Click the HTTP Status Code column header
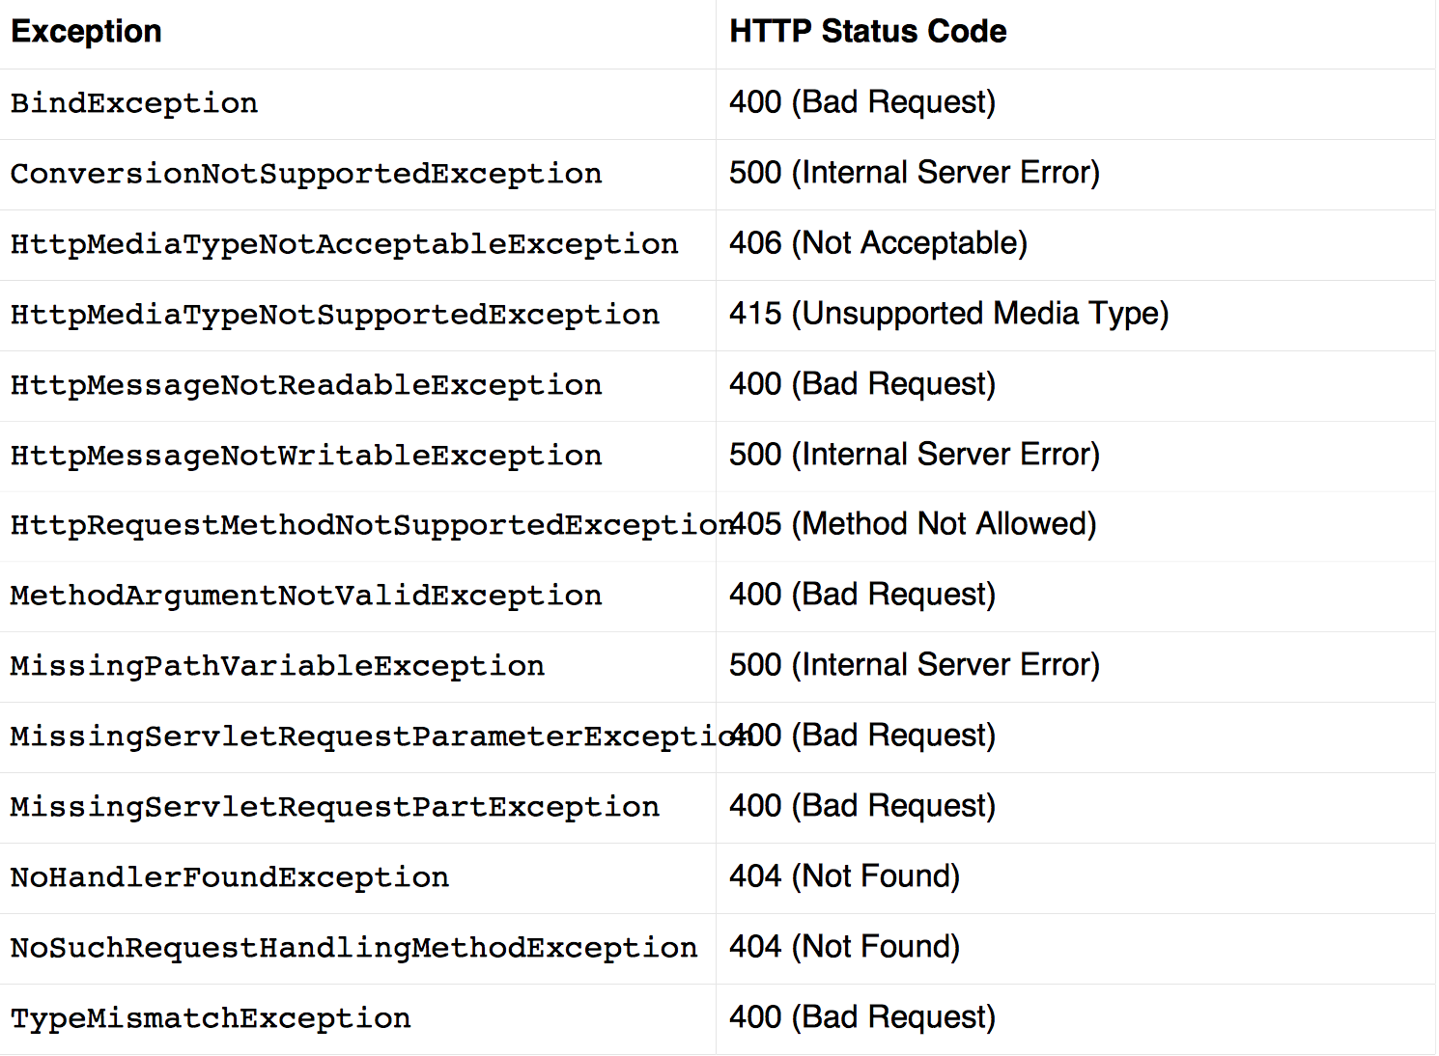This screenshot has width=1439, height=1056. coord(867,32)
